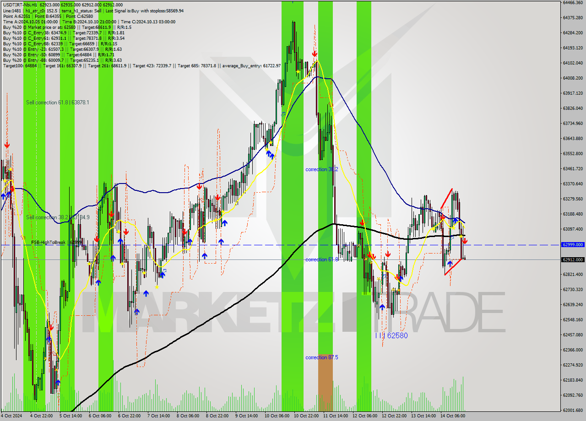Click the 'Buy %20 @ Entry -50: 60899' line
The image size is (586, 421).
[x=59, y=54]
